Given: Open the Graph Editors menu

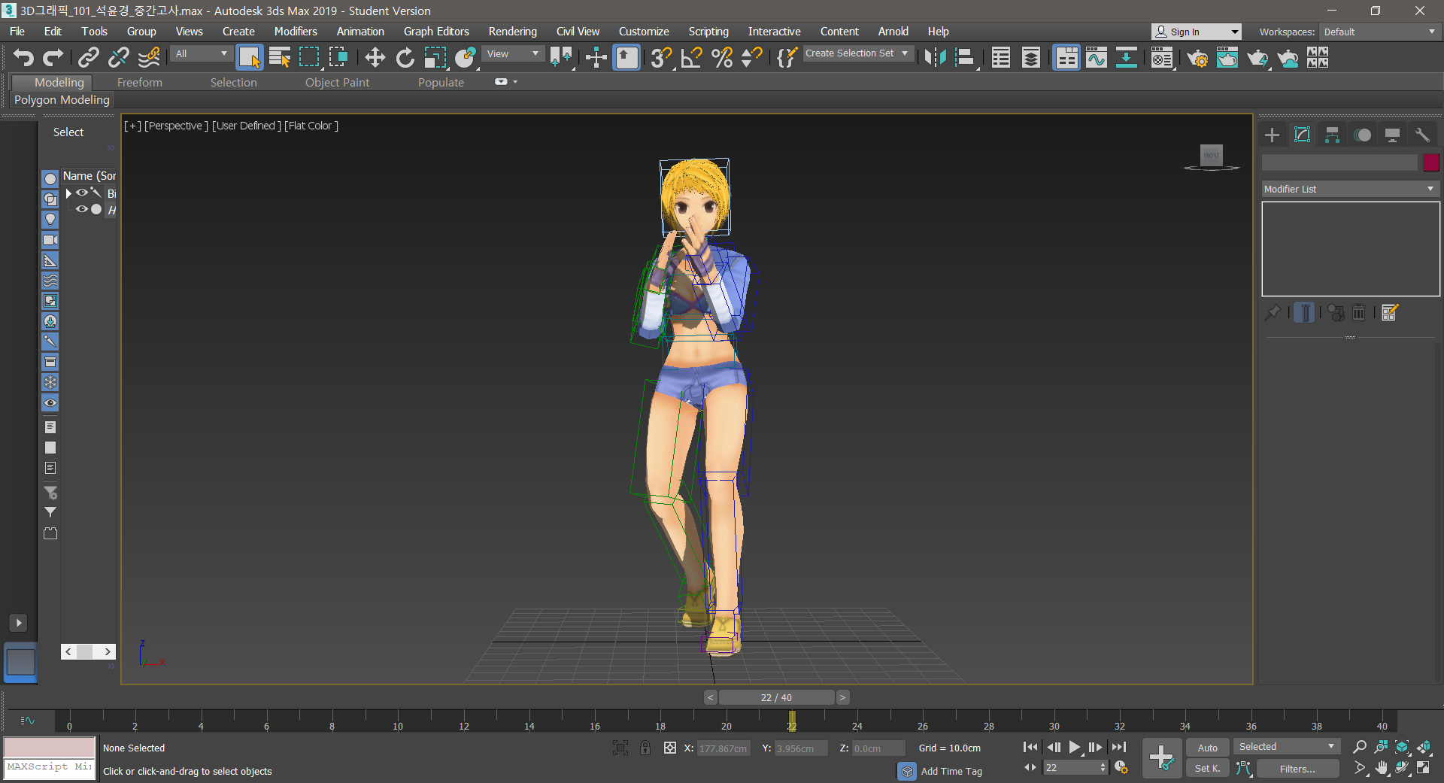Looking at the screenshot, I should [x=436, y=32].
